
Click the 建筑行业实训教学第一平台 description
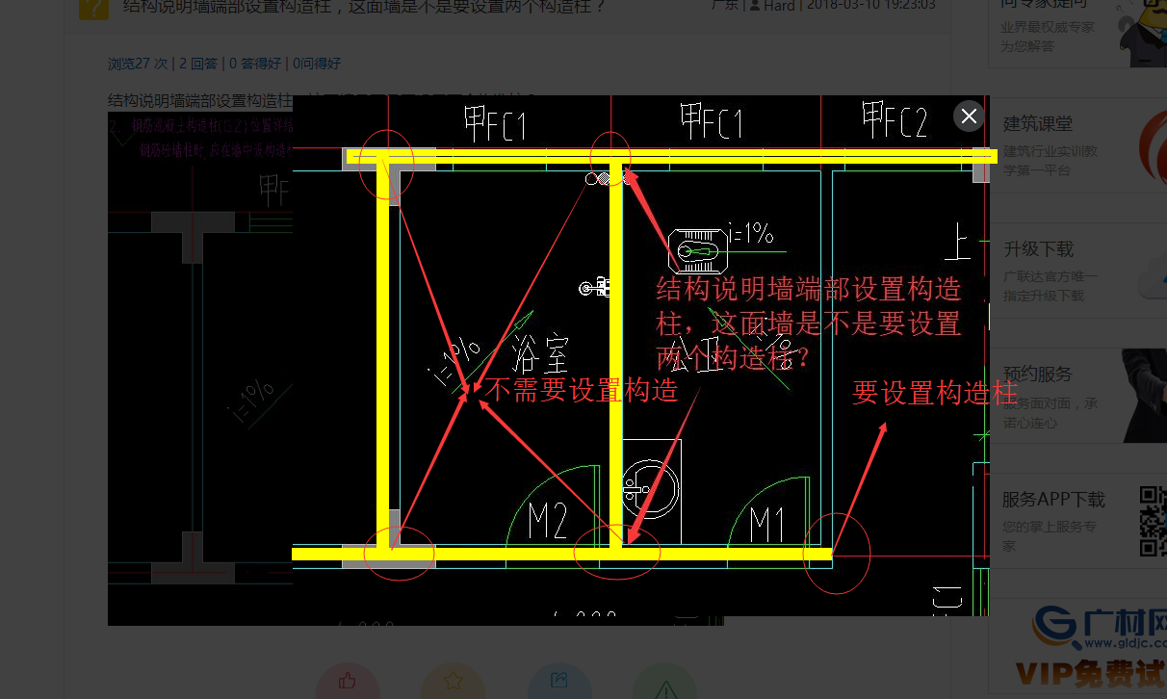click(1050, 161)
